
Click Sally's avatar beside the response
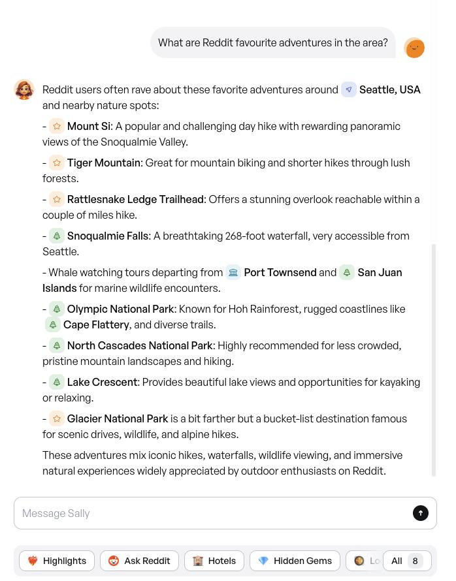[24, 89]
